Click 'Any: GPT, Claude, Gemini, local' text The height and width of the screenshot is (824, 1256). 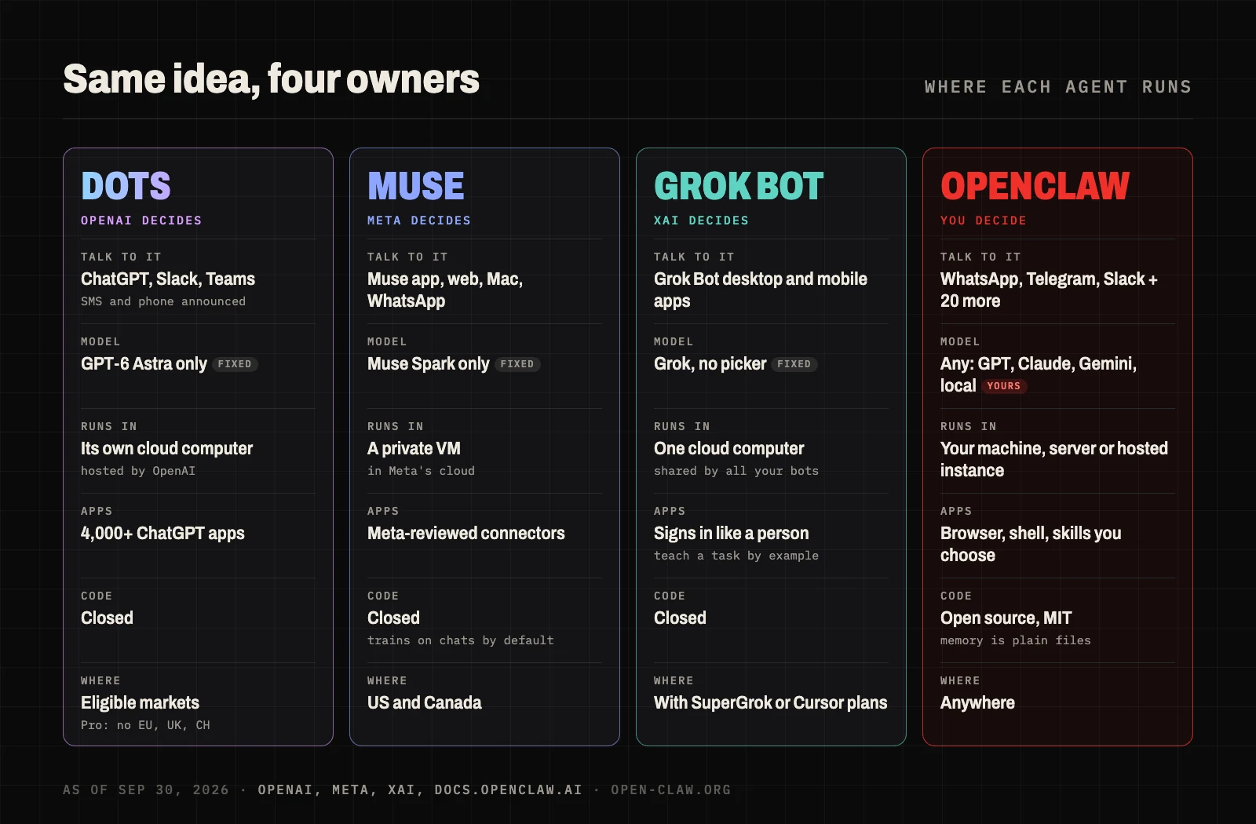1039,375
